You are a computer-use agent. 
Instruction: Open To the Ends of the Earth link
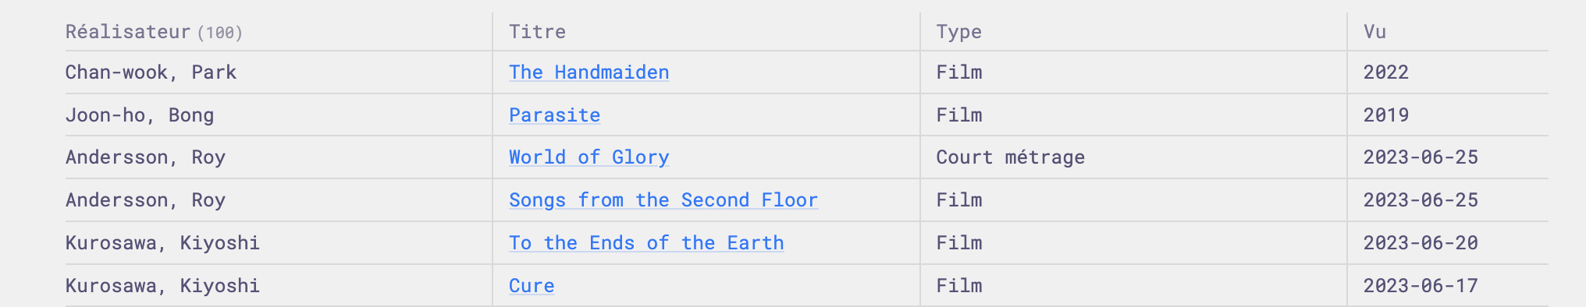click(x=646, y=243)
